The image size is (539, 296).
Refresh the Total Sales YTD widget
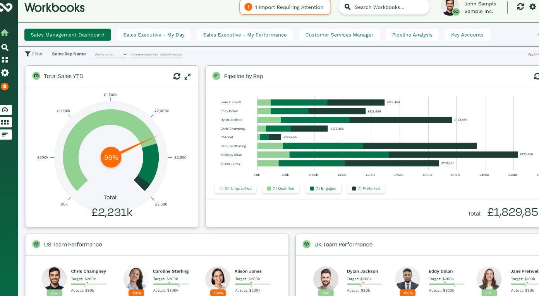point(177,77)
